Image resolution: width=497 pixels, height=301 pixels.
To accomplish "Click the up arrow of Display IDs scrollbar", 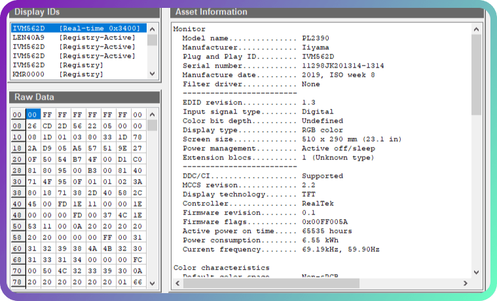I will click(152, 29).
